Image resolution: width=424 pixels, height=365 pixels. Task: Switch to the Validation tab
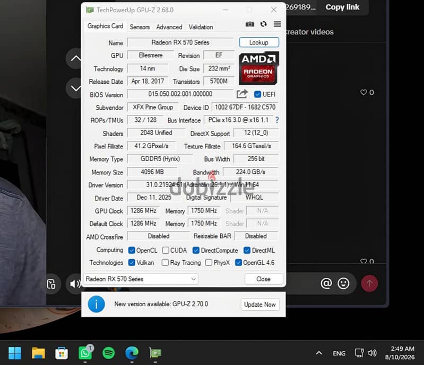tap(201, 27)
